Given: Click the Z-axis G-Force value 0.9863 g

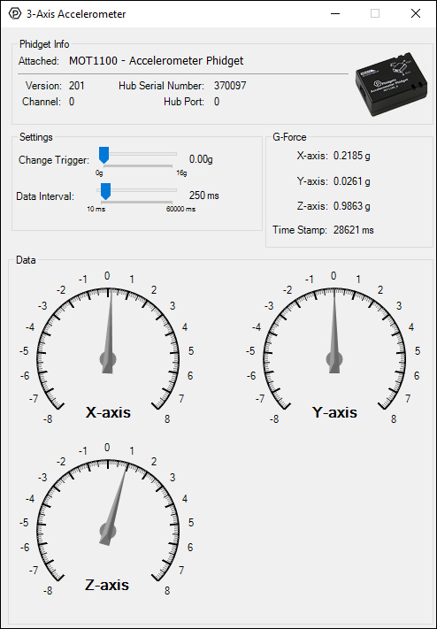Looking at the screenshot, I should (352, 206).
